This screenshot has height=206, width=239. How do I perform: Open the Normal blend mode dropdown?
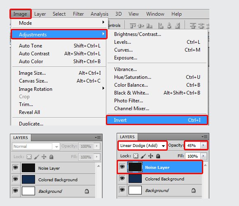[36, 147]
